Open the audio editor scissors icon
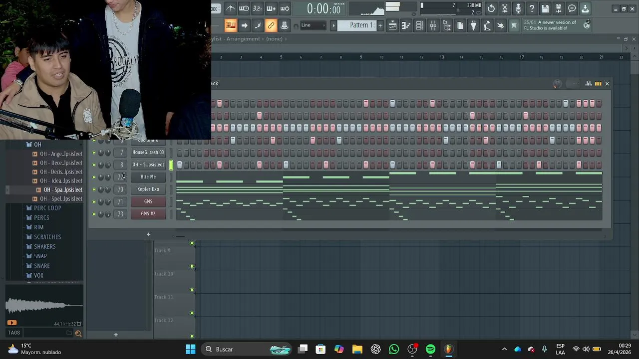 (505, 8)
